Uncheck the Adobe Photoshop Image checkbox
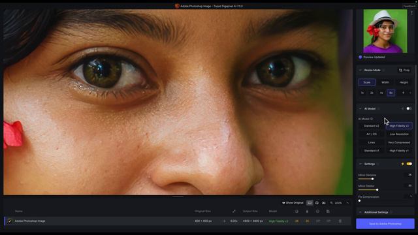The height and width of the screenshot is (235, 418). tap(10, 221)
